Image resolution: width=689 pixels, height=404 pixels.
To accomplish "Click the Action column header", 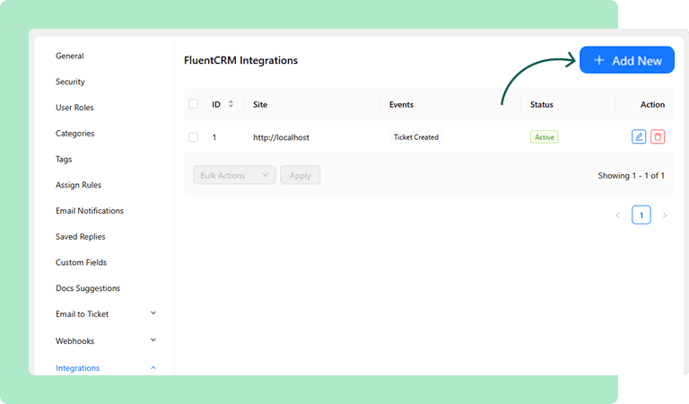I will tap(652, 104).
